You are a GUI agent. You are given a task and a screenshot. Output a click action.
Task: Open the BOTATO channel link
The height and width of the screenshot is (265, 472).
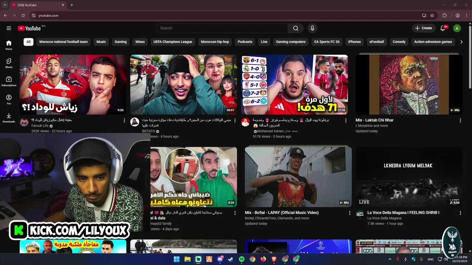tap(149, 131)
